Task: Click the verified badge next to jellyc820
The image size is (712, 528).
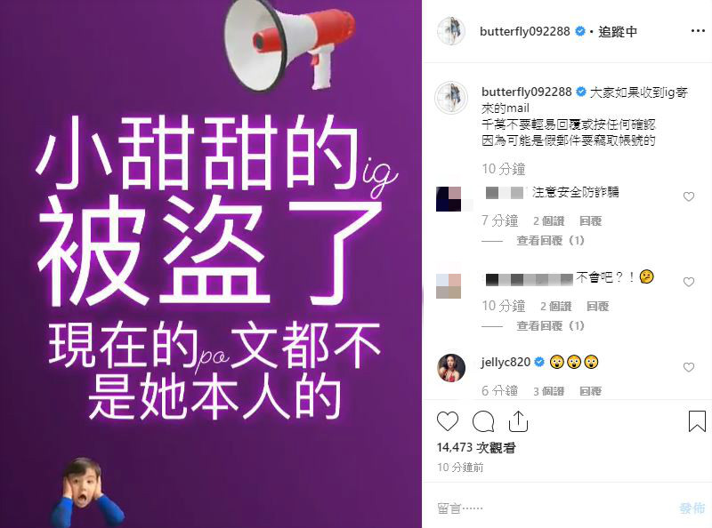Action: 539,362
